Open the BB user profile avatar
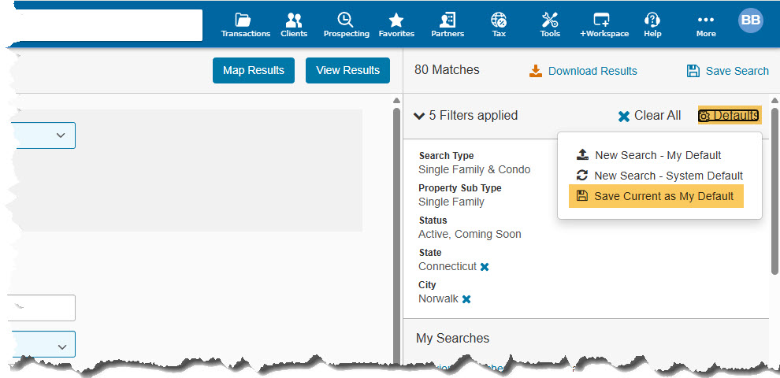This screenshot has width=780, height=378. (x=750, y=20)
